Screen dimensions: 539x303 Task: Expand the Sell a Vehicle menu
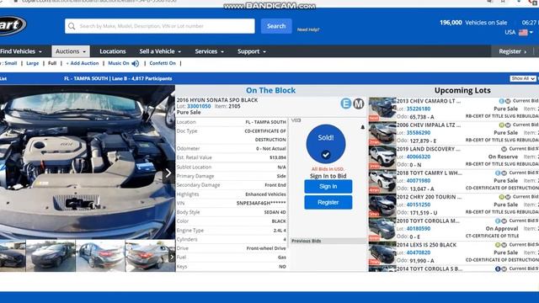pos(160,51)
